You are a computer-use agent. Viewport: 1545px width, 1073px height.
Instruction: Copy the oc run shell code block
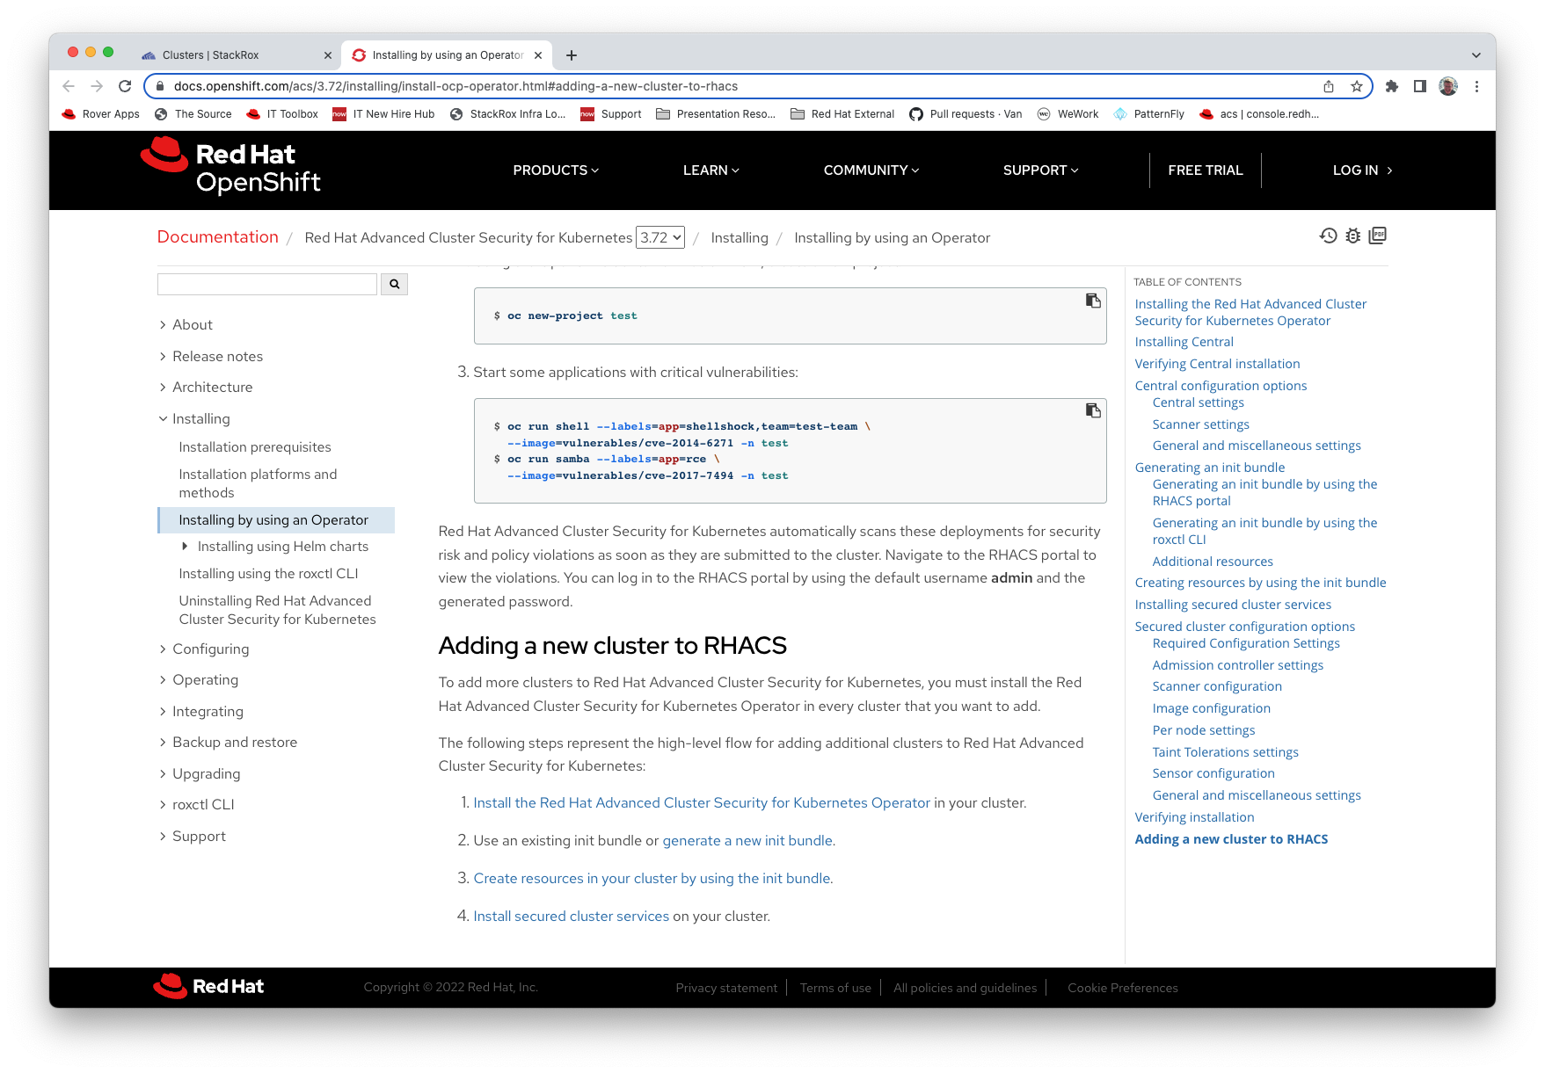coord(1093,410)
